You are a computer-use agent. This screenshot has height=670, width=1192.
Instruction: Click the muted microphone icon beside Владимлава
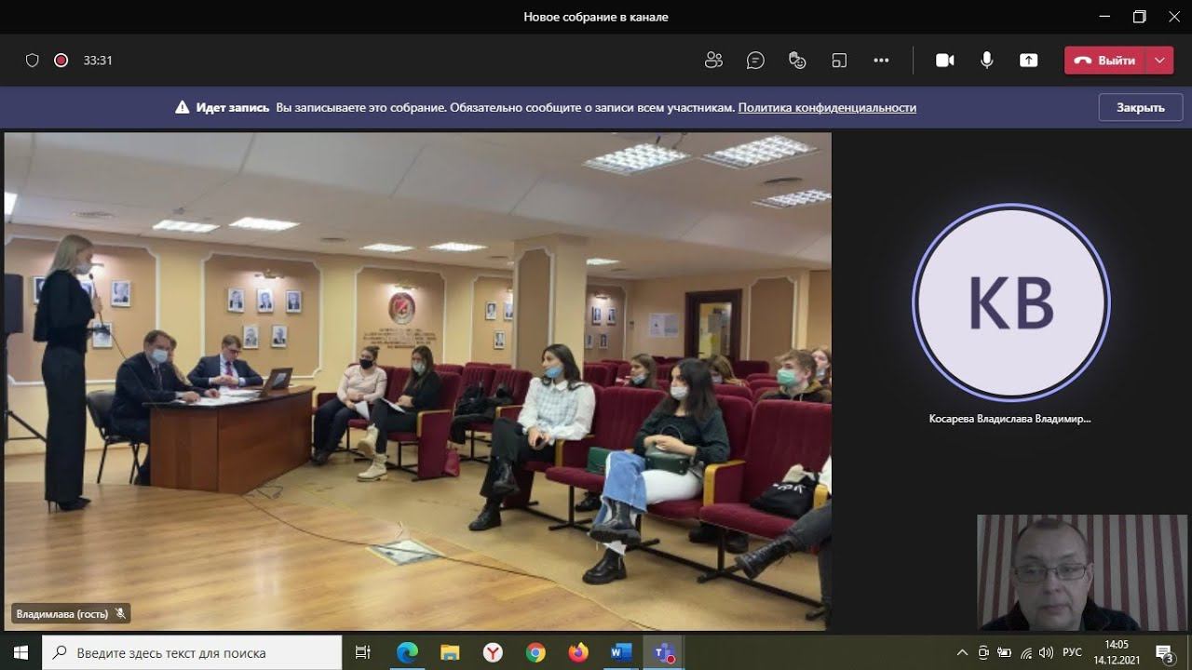(119, 614)
